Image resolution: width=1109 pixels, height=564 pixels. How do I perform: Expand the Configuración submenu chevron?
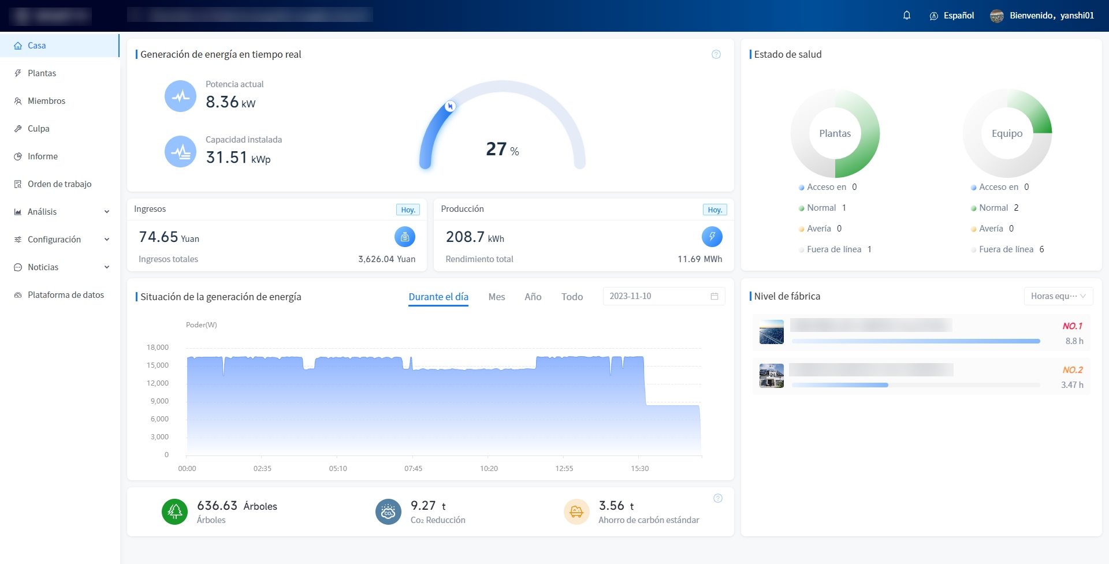[x=107, y=240]
